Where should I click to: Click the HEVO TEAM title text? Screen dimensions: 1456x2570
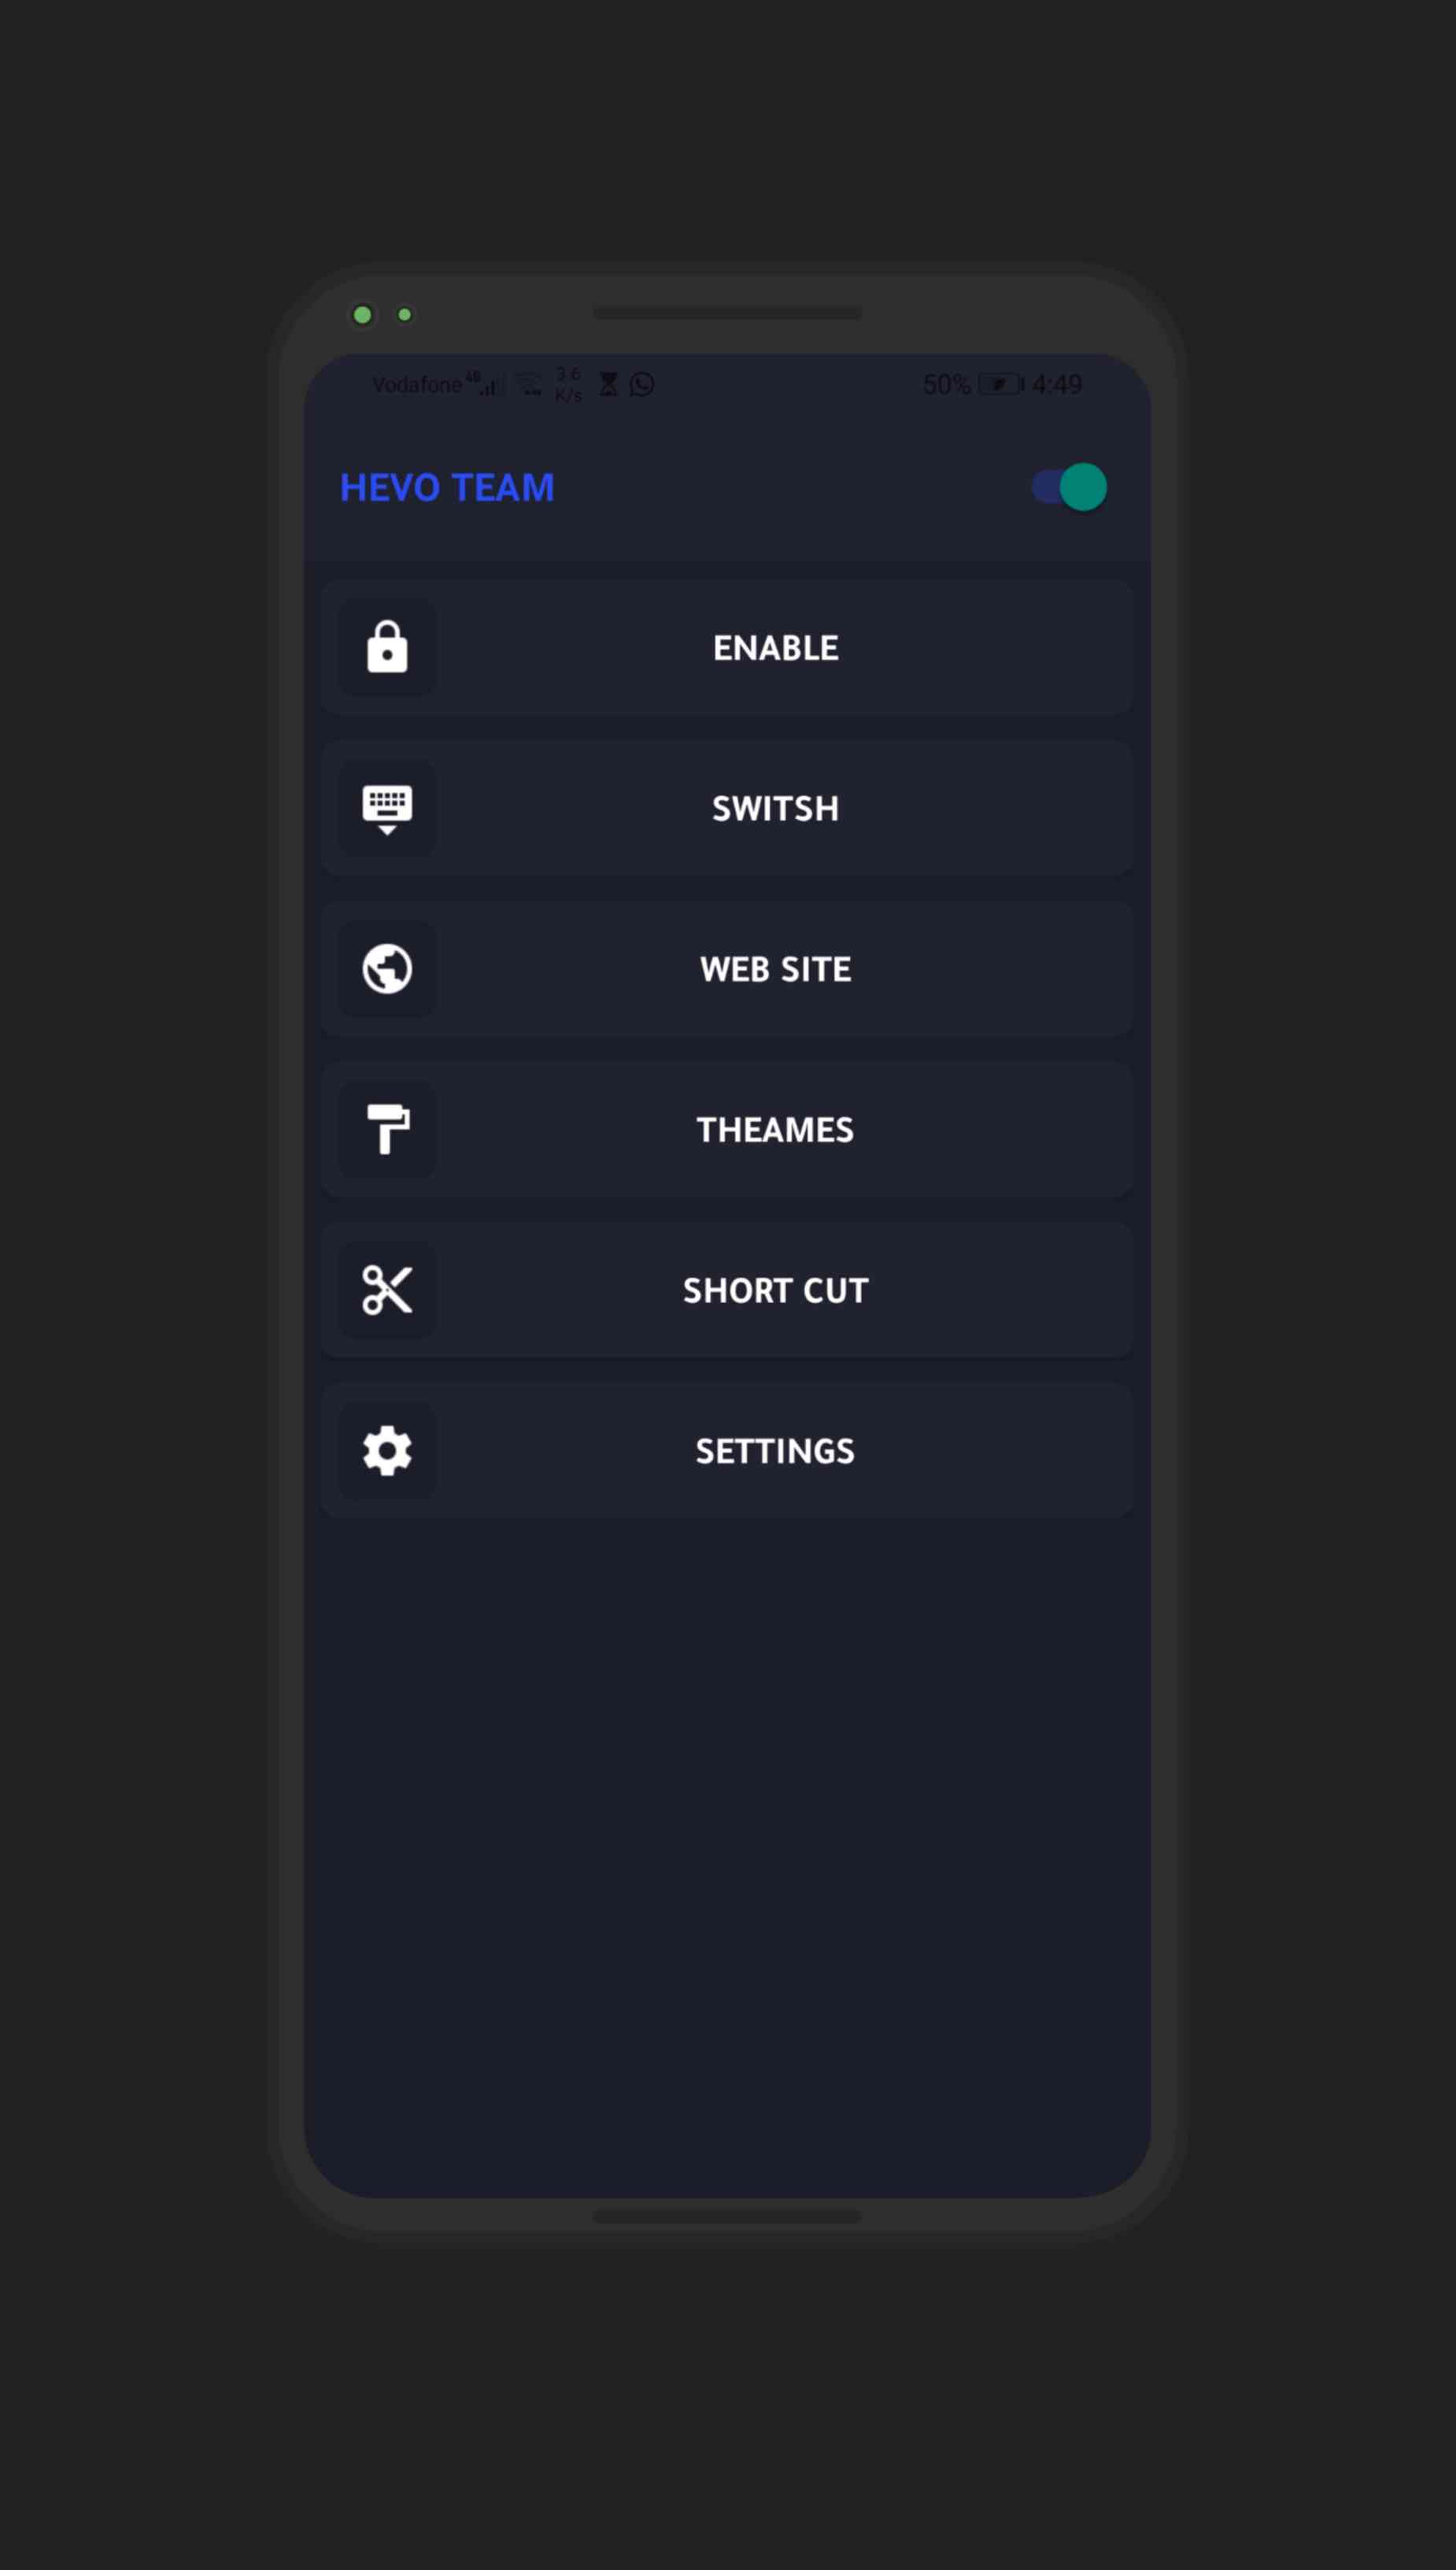(447, 487)
